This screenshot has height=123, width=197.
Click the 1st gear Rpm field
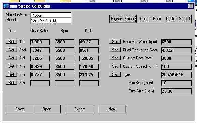pos(64,42)
